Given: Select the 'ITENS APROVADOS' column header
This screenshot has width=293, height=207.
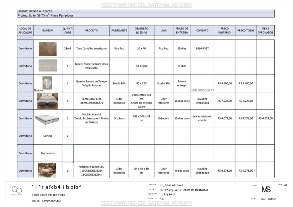Looking at the screenshot, I should click(265, 30).
